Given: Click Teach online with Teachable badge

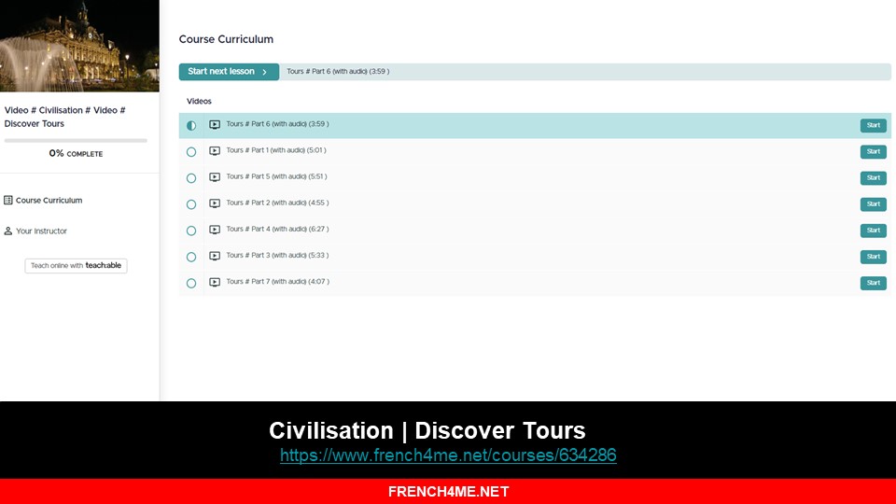Looking at the screenshot, I should (76, 266).
